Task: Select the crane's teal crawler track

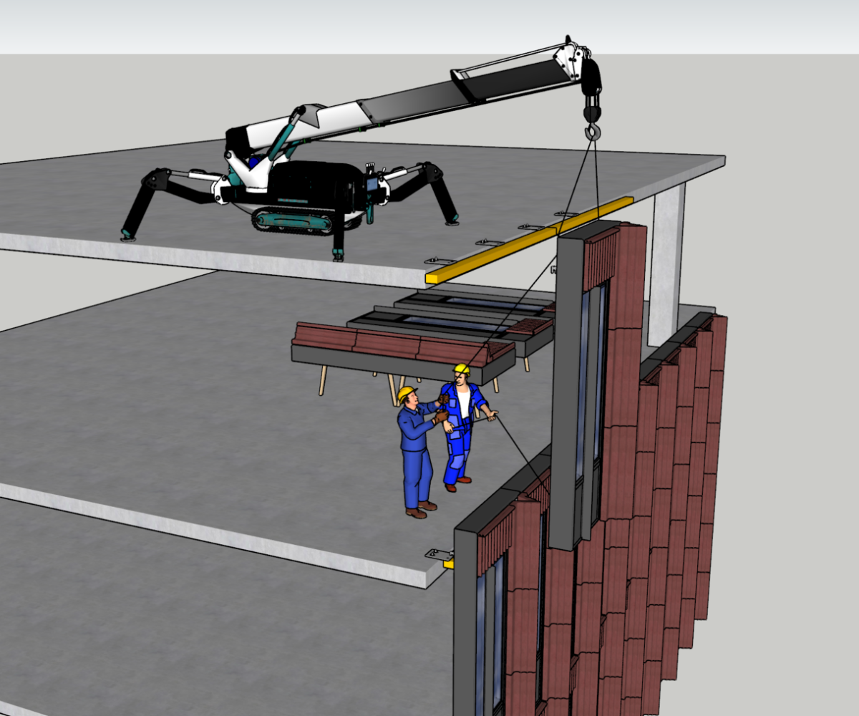Action: [x=293, y=220]
